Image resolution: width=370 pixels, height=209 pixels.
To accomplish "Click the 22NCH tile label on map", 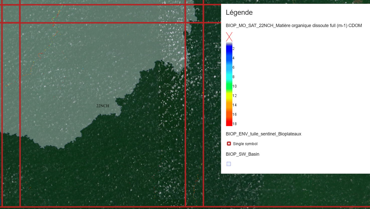I will [103, 106].
